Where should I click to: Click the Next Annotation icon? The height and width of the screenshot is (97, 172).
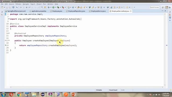(115, 7)
